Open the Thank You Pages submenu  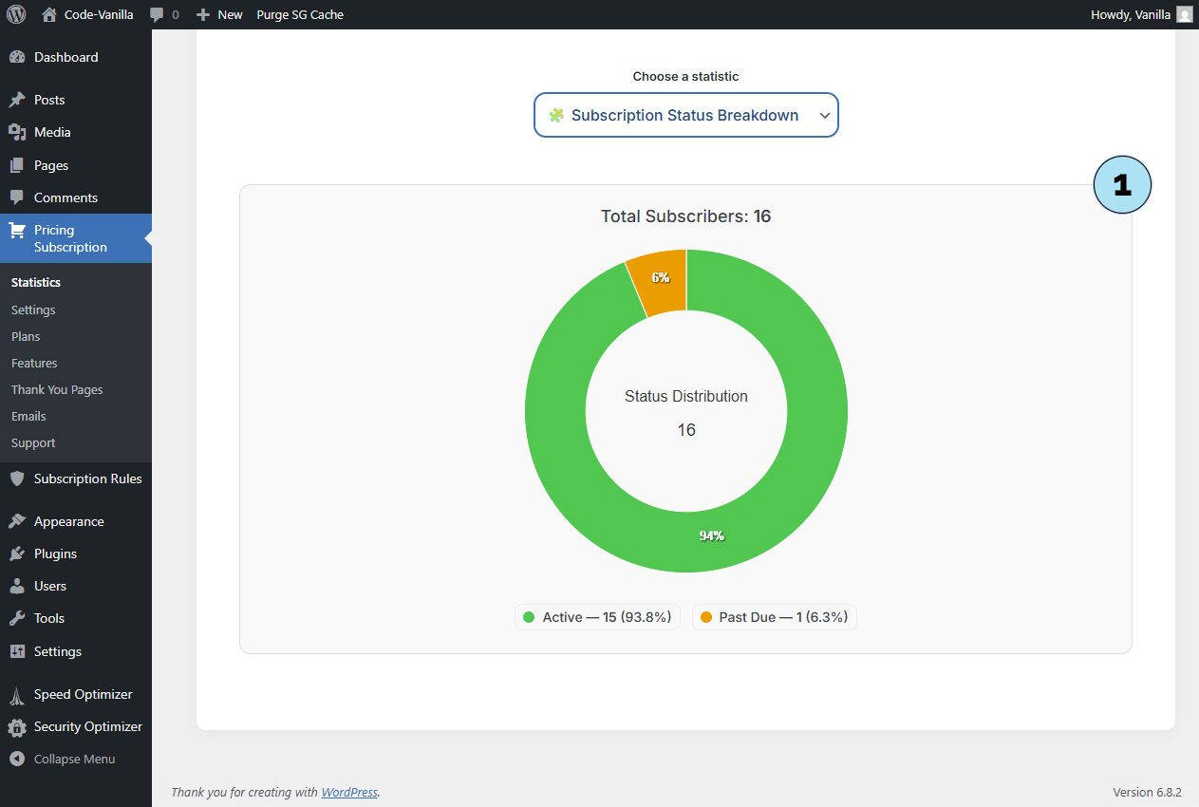(57, 389)
